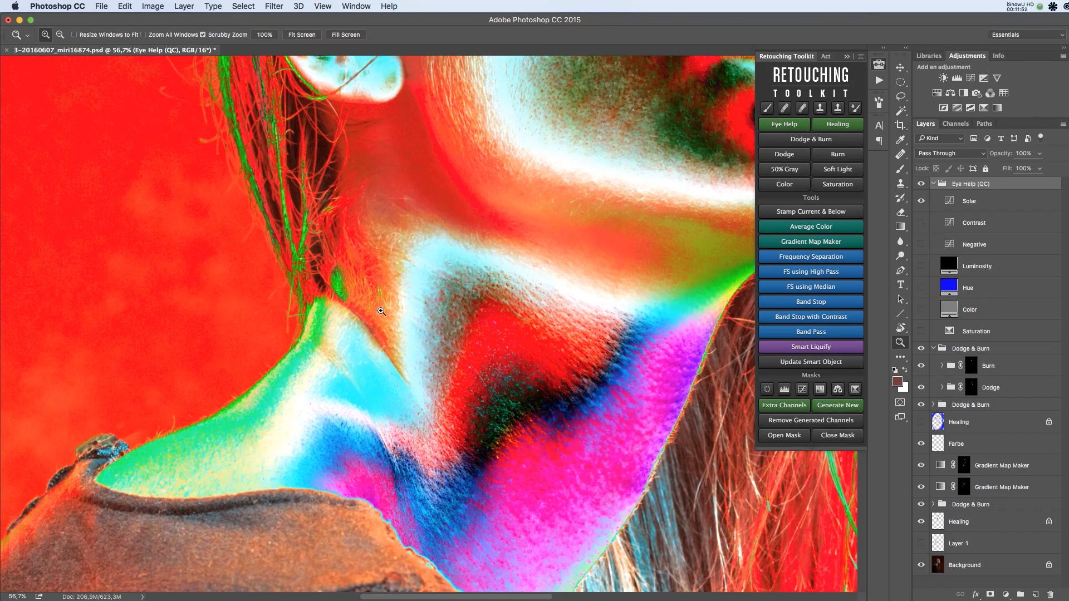Click the Frequency Separation button
This screenshot has height=601, width=1069.
[x=811, y=257]
